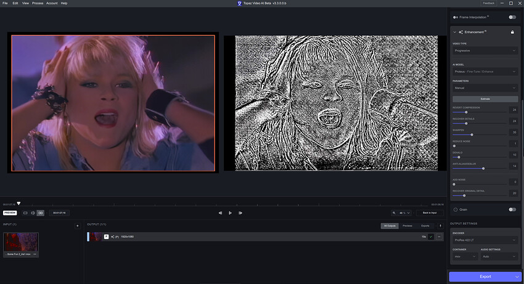Open the Audio Settings Auto dropdown
The width and height of the screenshot is (524, 284).
coord(499,256)
